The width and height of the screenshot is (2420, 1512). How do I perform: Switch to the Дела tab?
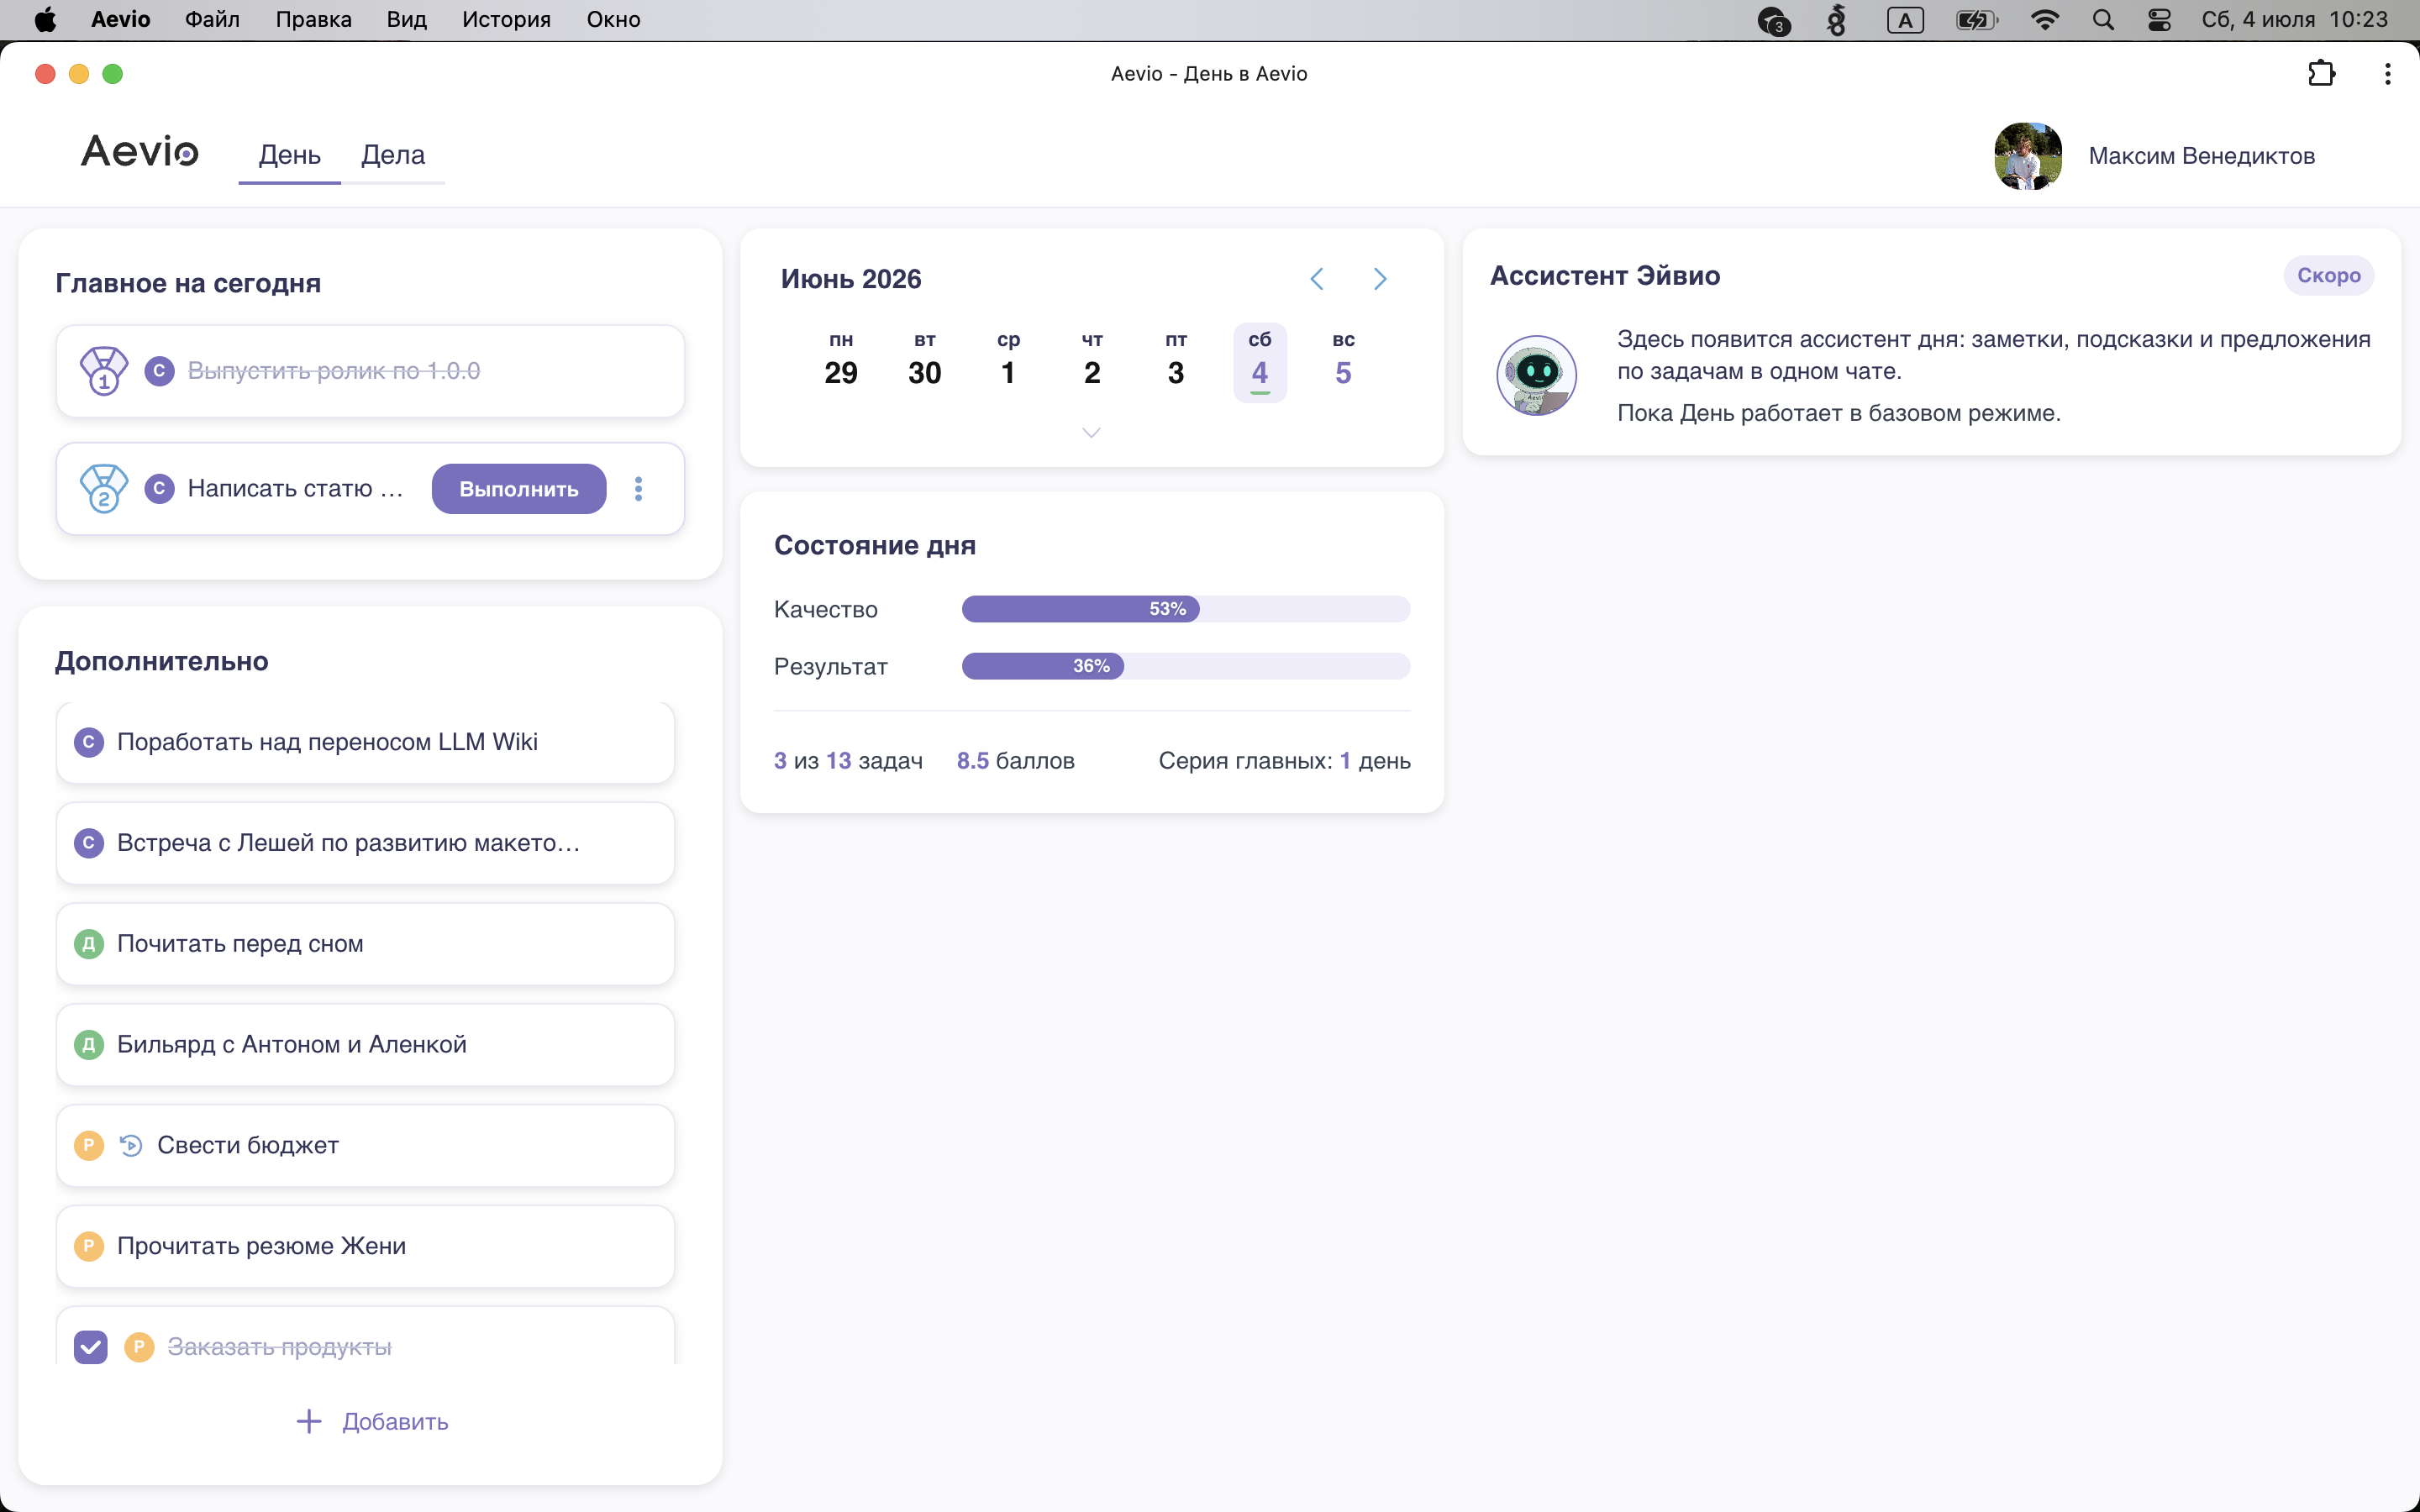coord(393,155)
